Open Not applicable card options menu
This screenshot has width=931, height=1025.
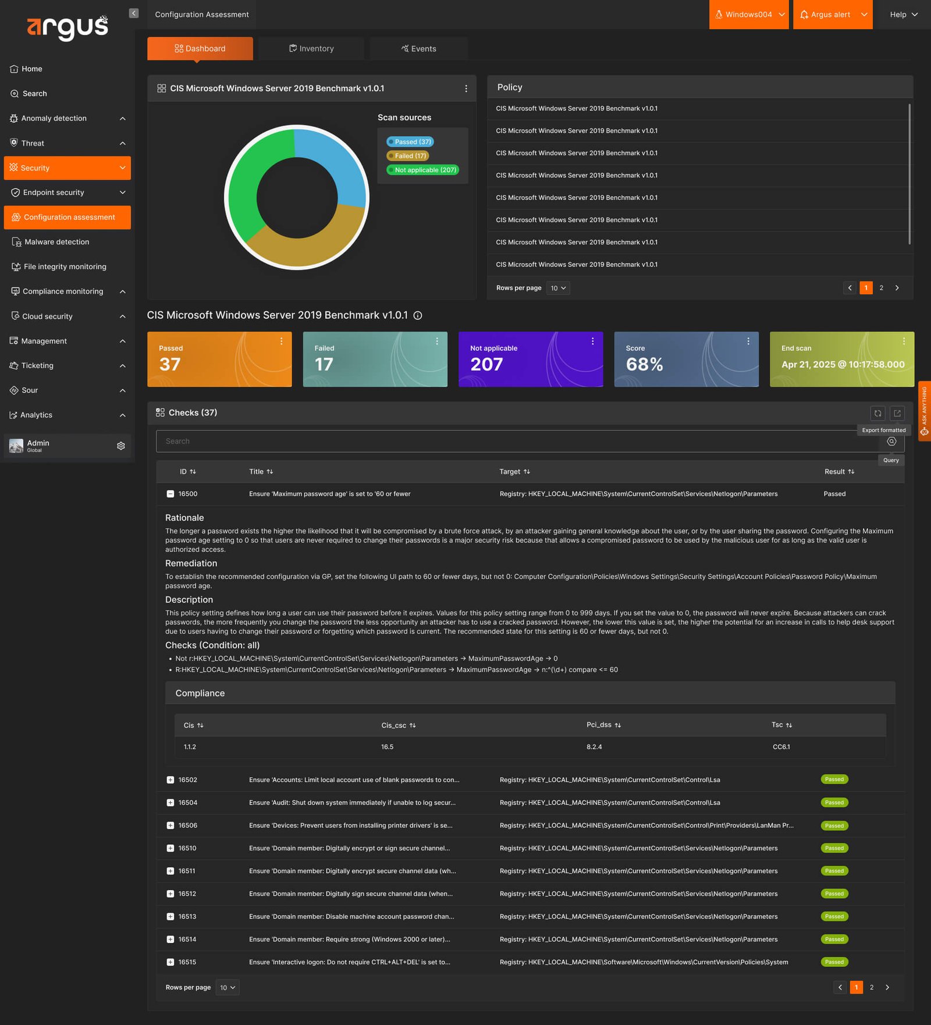click(593, 341)
